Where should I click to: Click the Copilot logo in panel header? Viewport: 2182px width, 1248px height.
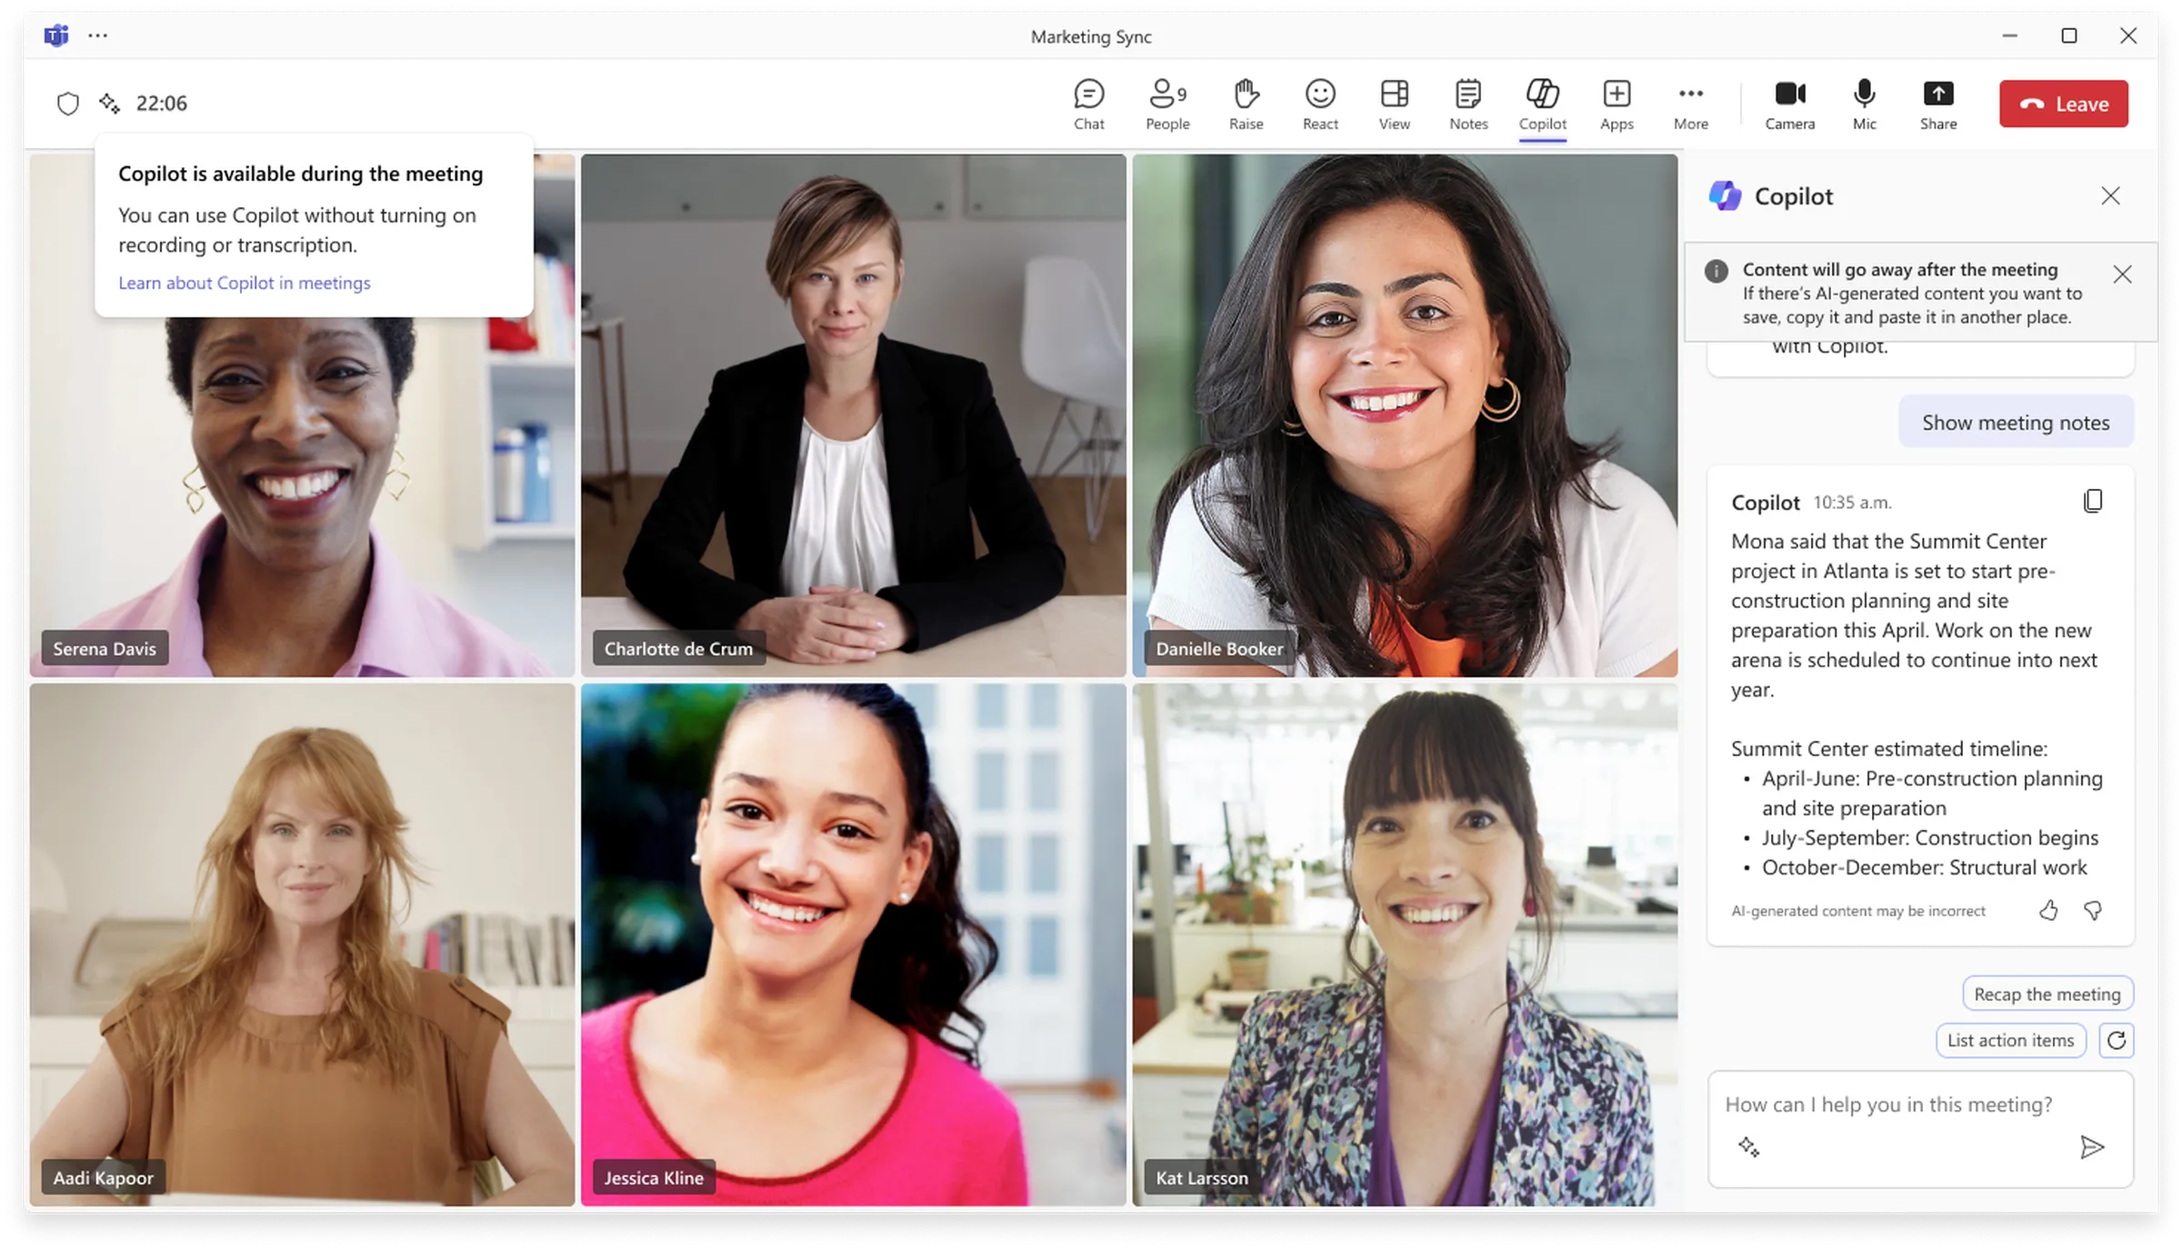[1725, 195]
